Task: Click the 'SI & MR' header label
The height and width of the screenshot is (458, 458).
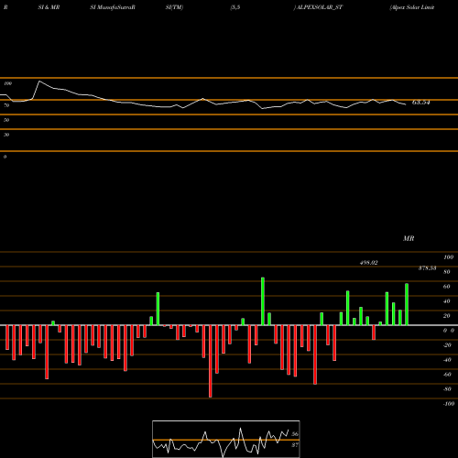Action: 49,7
